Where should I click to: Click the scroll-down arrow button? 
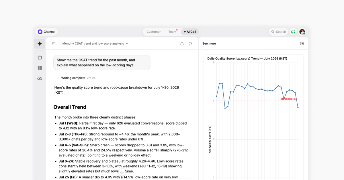pyautogui.click(x=122, y=172)
